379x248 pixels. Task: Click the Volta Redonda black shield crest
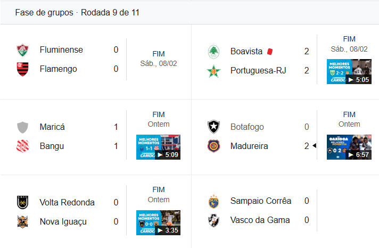(22, 202)
